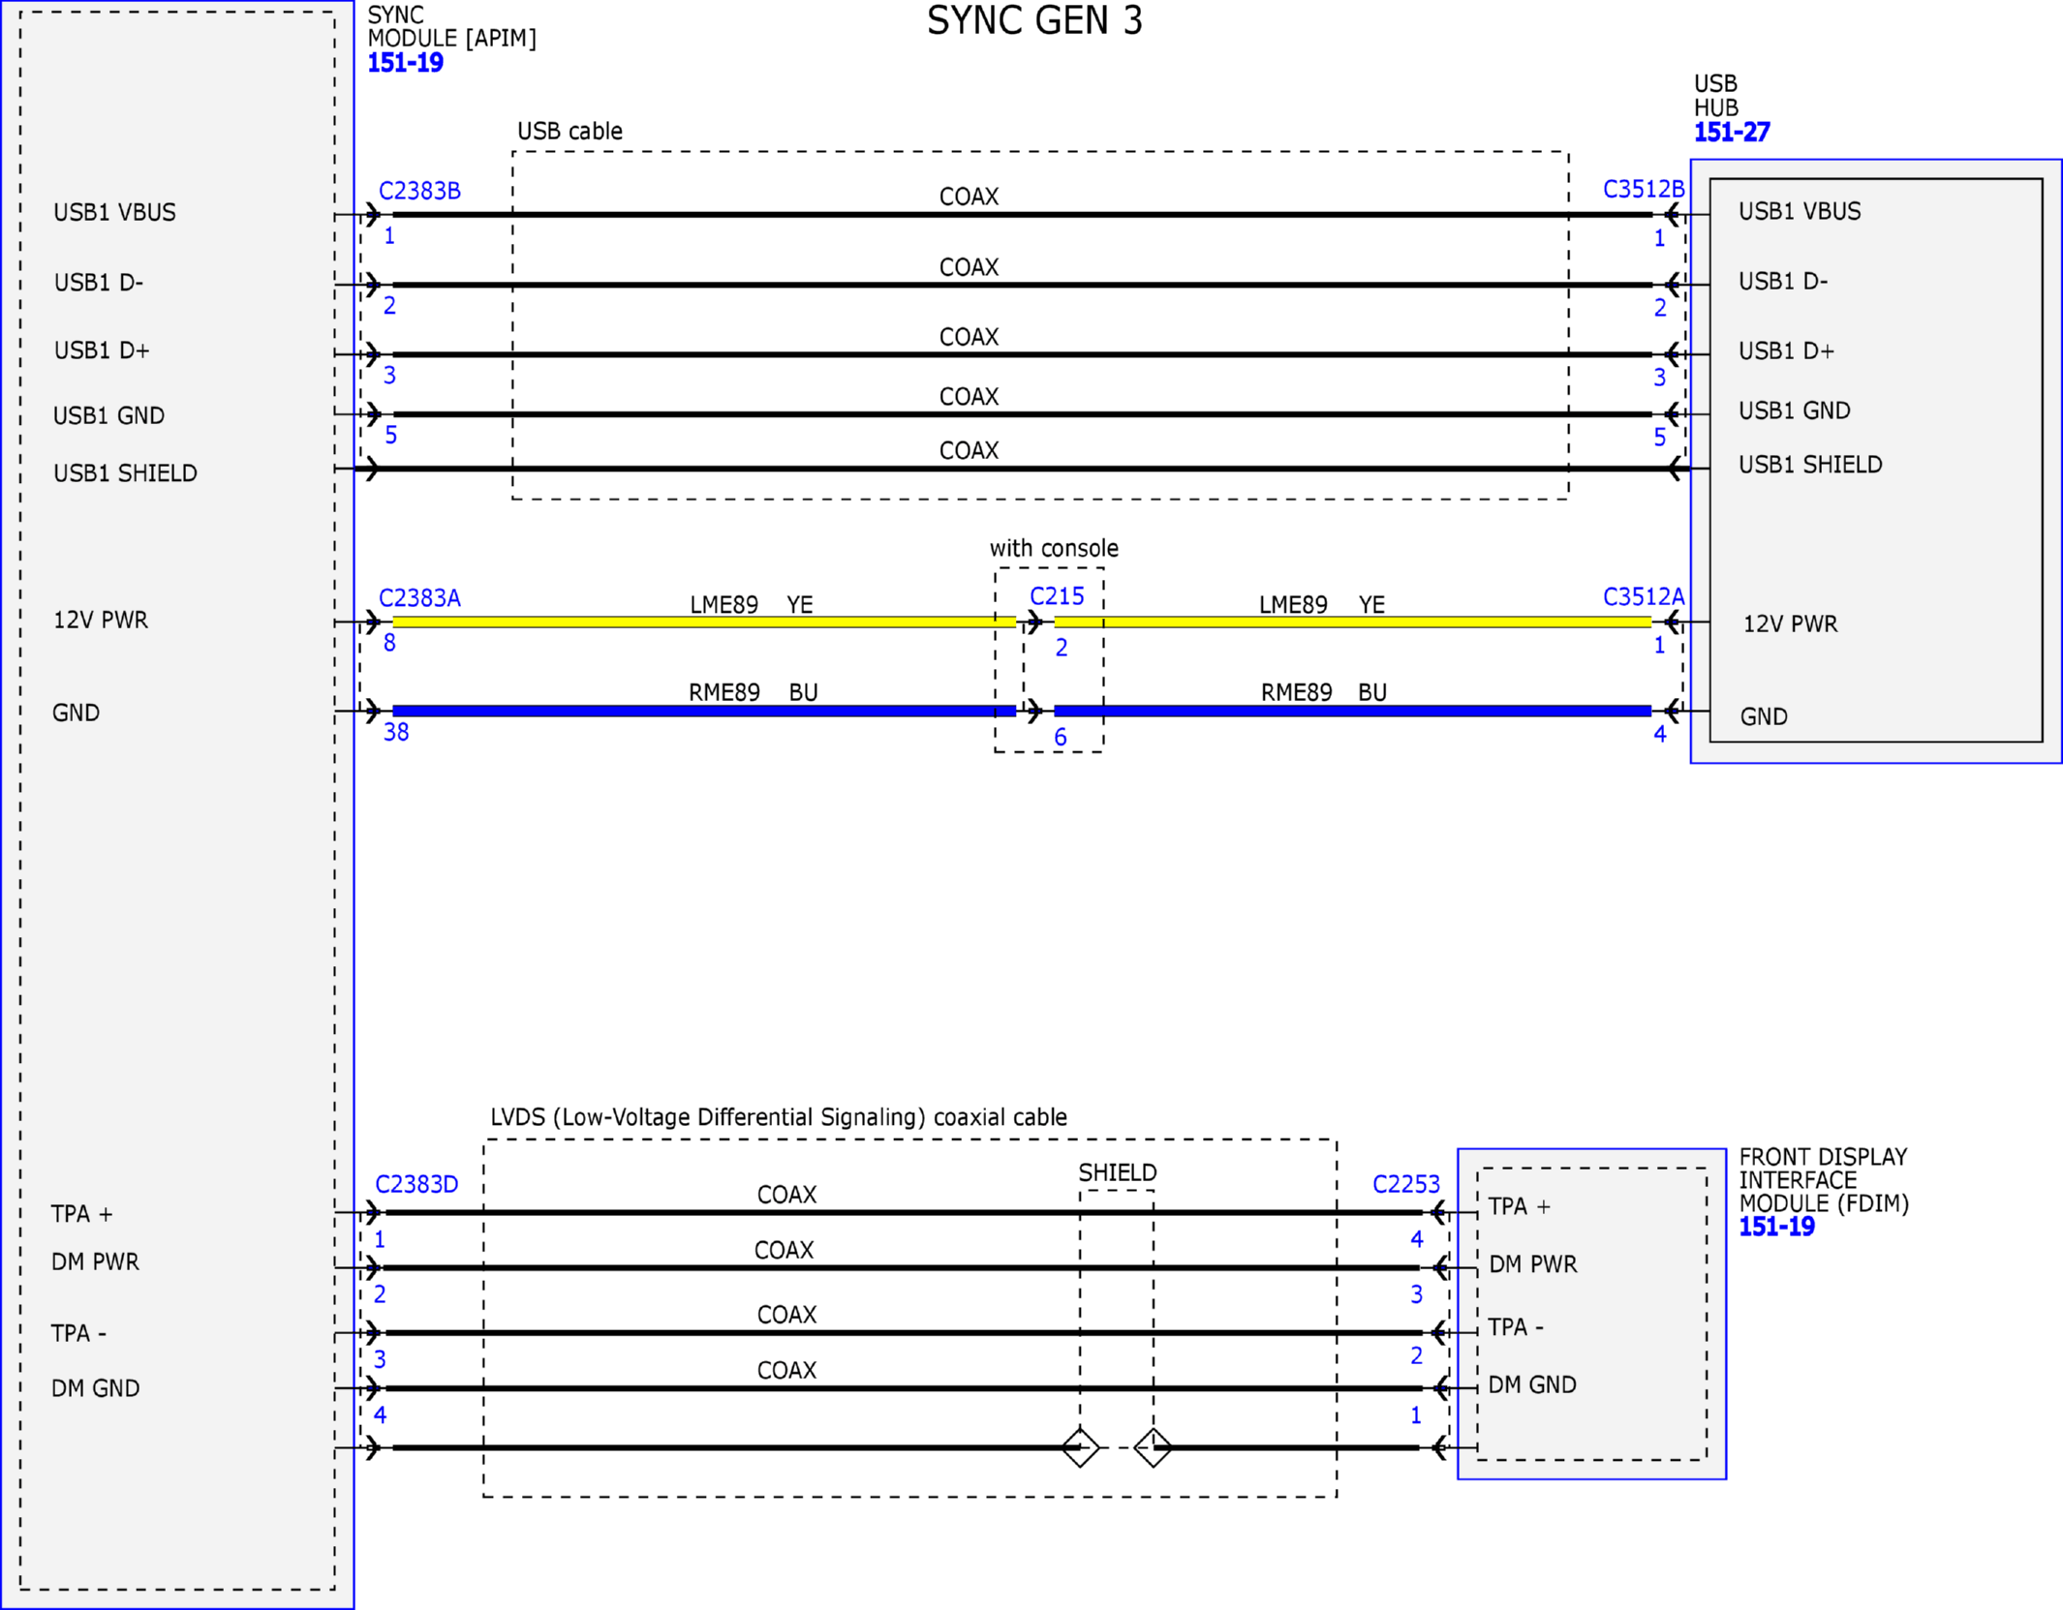Open the 151-27 reference under USB HUB
2063x1610 pixels.
(x=1732, y=132)
